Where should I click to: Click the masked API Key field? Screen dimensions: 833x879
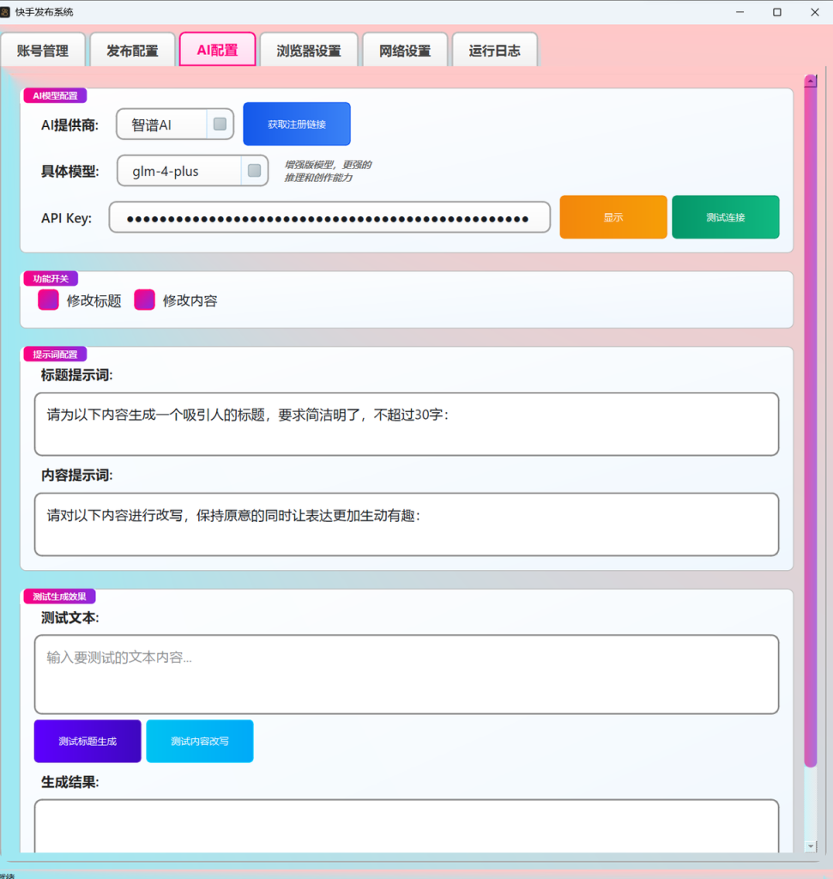coord(329,217)
